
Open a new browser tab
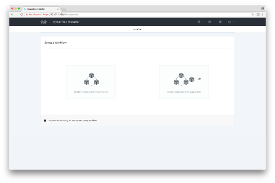[63, 9]
